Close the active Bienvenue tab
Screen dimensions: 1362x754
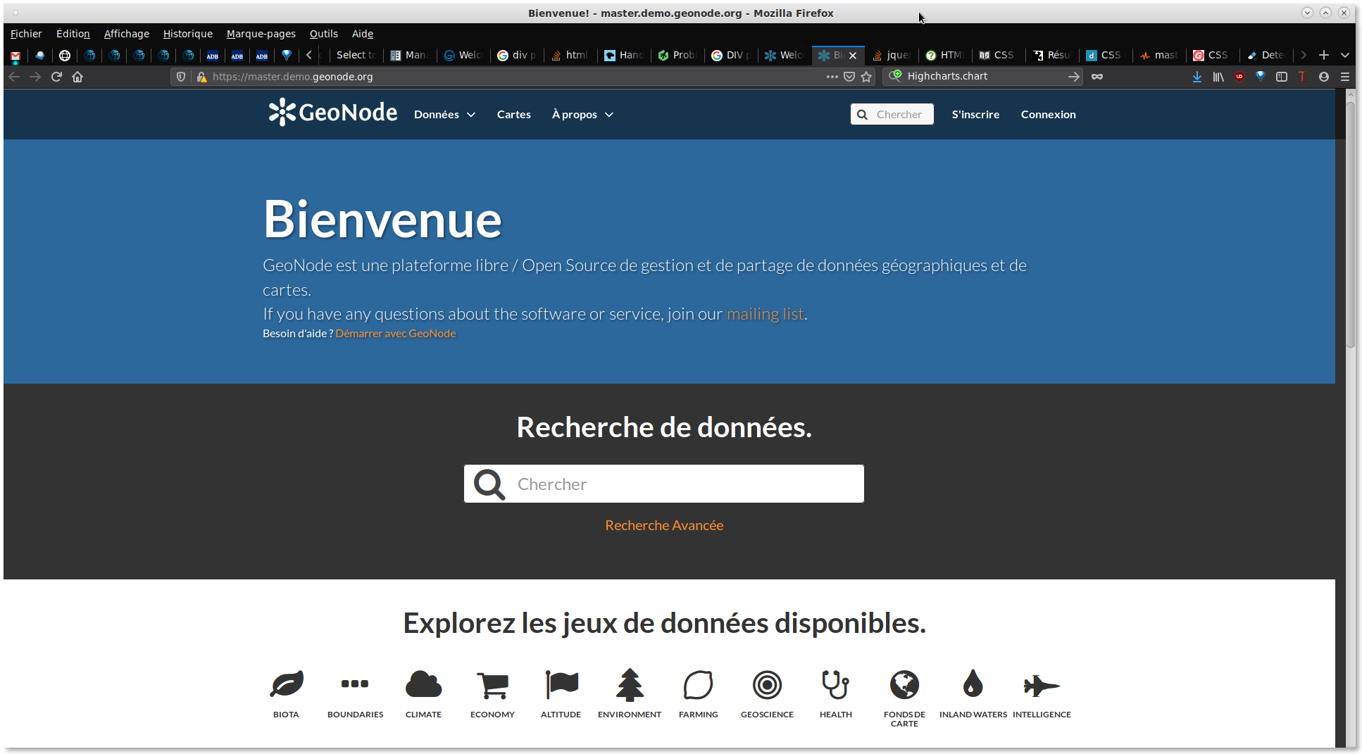point(853,55)
